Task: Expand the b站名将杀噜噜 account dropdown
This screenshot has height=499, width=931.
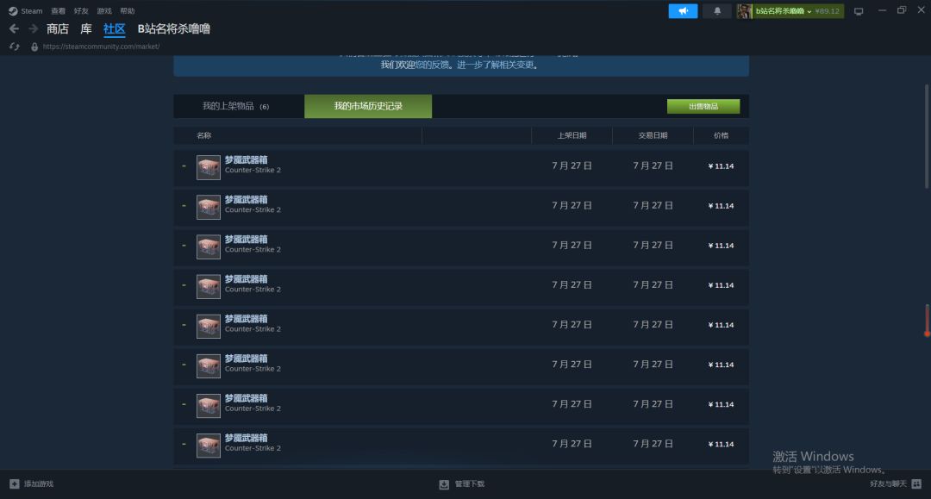Action: (783, 10)
